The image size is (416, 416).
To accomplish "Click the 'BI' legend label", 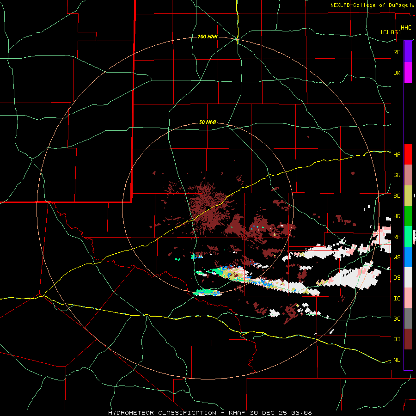I will (397, 339).
